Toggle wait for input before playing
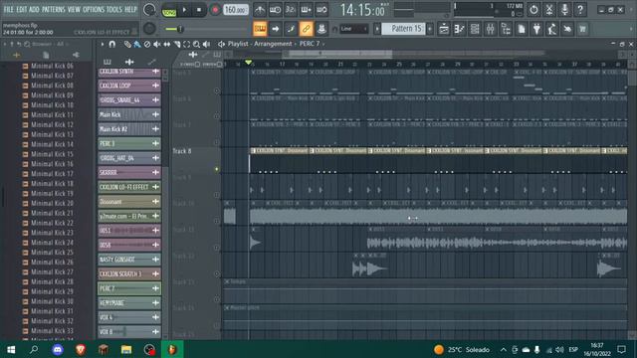The image size is (637, 358). click(275, 10)
